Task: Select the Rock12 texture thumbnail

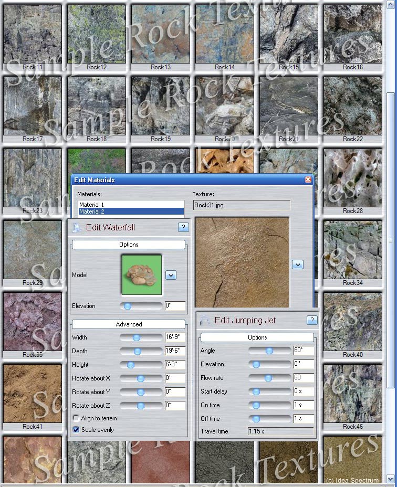Action: 97,34
